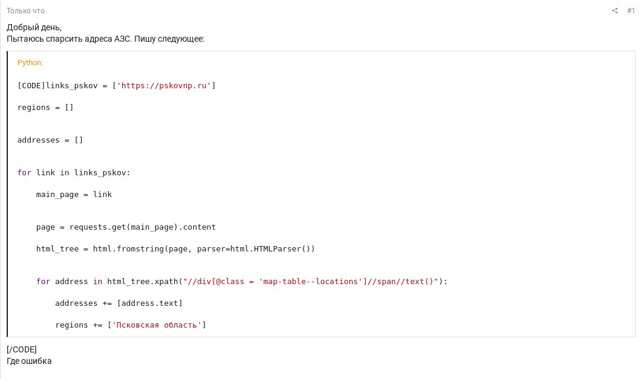Click the vertical left border of the code block
The width and height of the screenshot is (641, 379).
click(x=7, y=194)
